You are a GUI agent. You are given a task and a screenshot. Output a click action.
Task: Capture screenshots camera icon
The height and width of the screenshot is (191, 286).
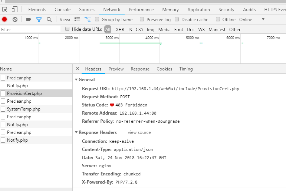click(x=29, y=19)
